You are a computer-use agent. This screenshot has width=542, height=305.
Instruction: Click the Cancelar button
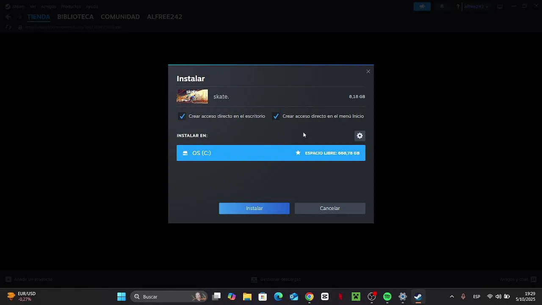click(330, 208)
